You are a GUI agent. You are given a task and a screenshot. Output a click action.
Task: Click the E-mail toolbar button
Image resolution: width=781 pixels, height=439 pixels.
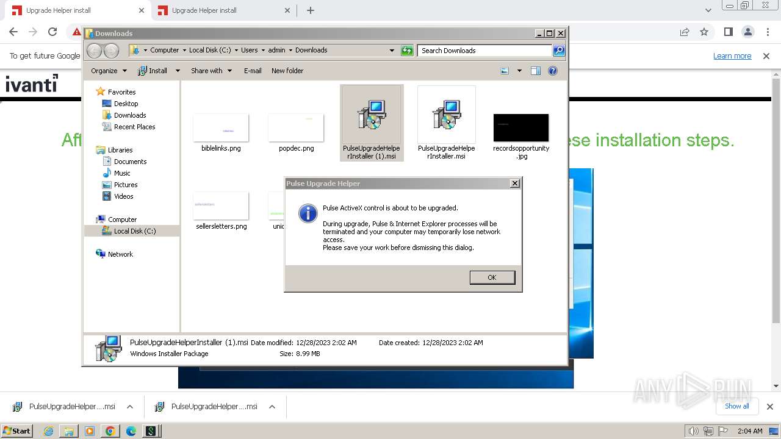click(253, 71)
